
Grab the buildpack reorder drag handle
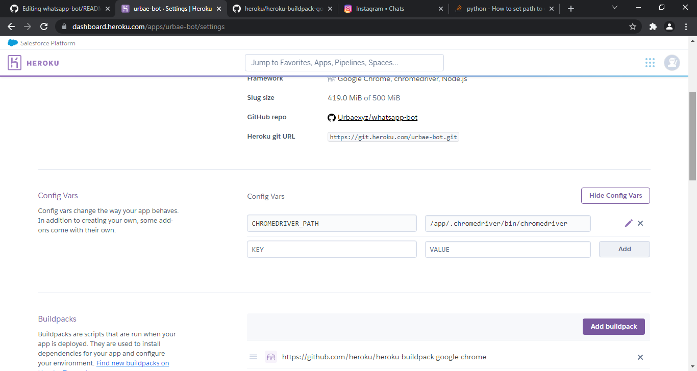[253, 357]
